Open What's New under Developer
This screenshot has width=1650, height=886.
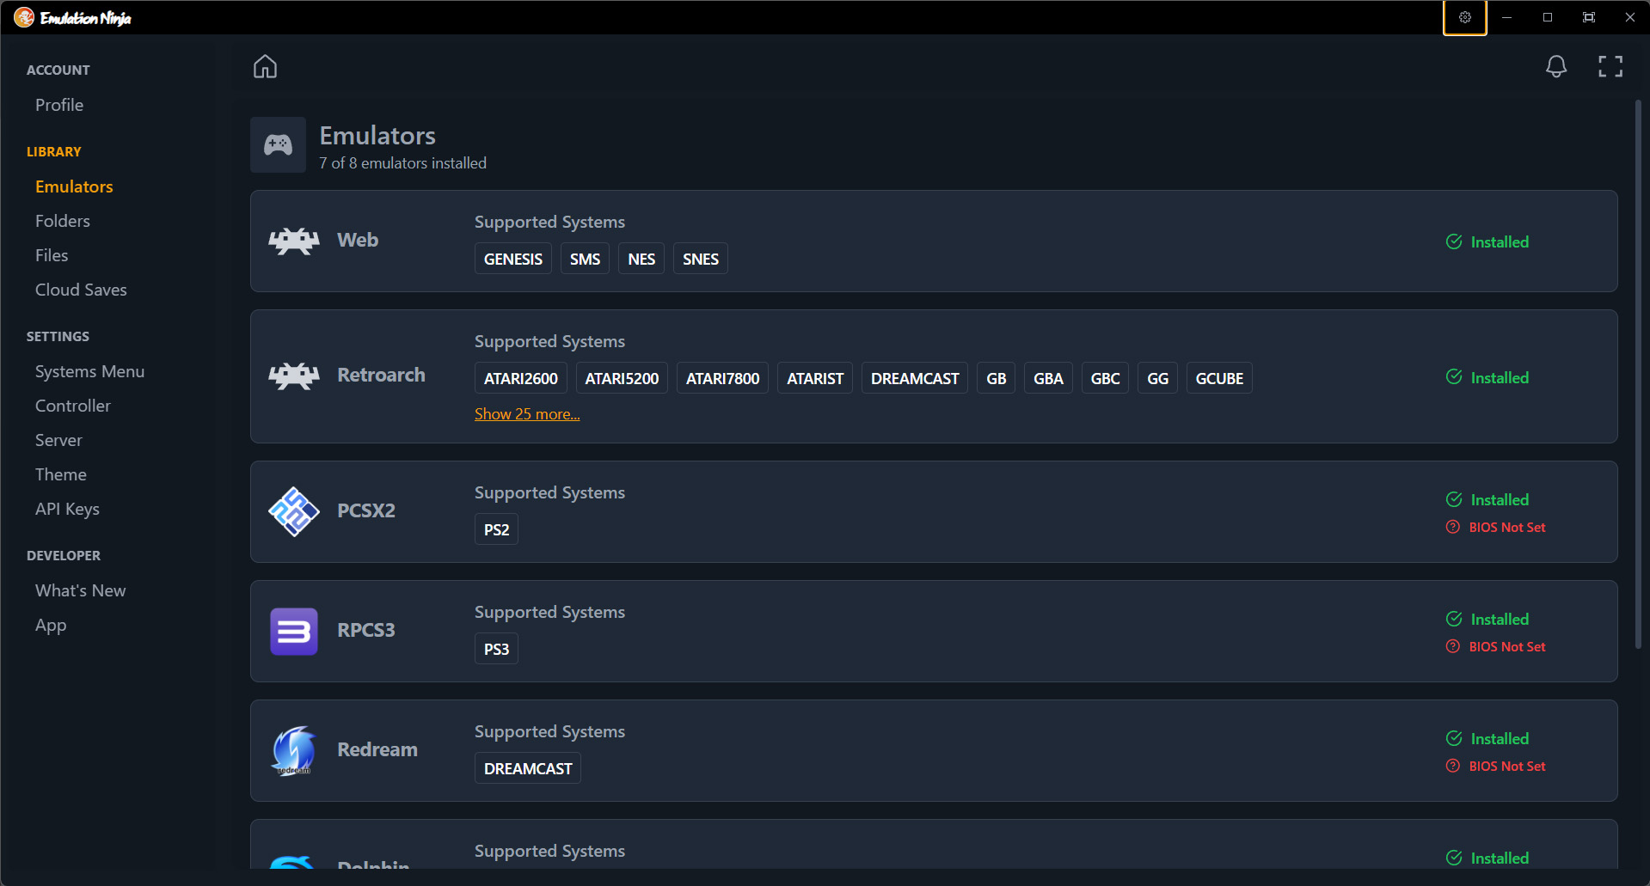tap(80, 590)
